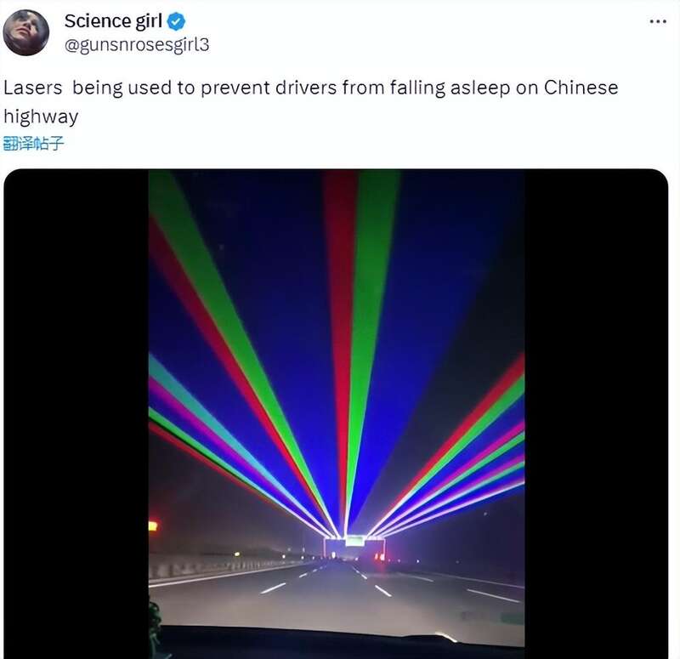
Task: Open Science girl's profile avatar
Action: click(26, 32)
